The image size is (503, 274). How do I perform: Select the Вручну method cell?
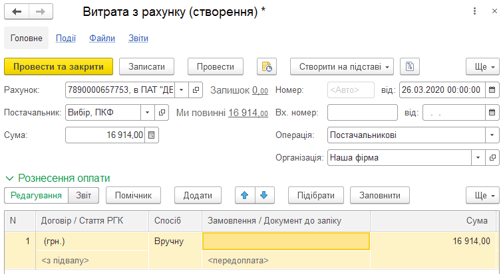point(176,250)
